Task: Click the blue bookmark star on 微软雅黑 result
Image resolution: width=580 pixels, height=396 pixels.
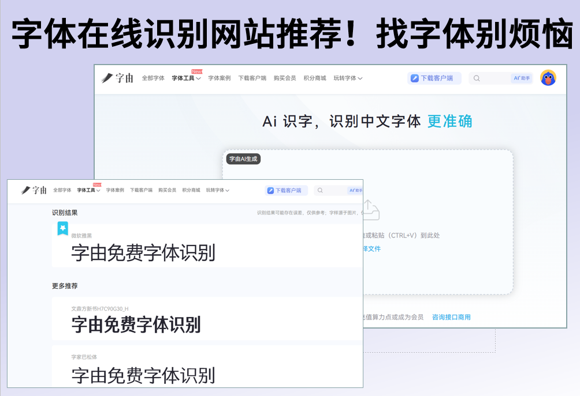Action: [x=63, y=228]
